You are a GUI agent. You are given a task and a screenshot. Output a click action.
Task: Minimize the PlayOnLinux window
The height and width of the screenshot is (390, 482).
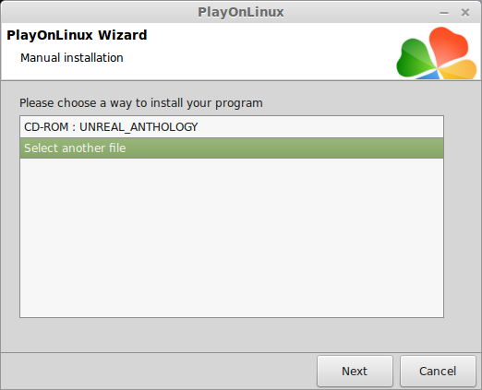tap(444, 13)
